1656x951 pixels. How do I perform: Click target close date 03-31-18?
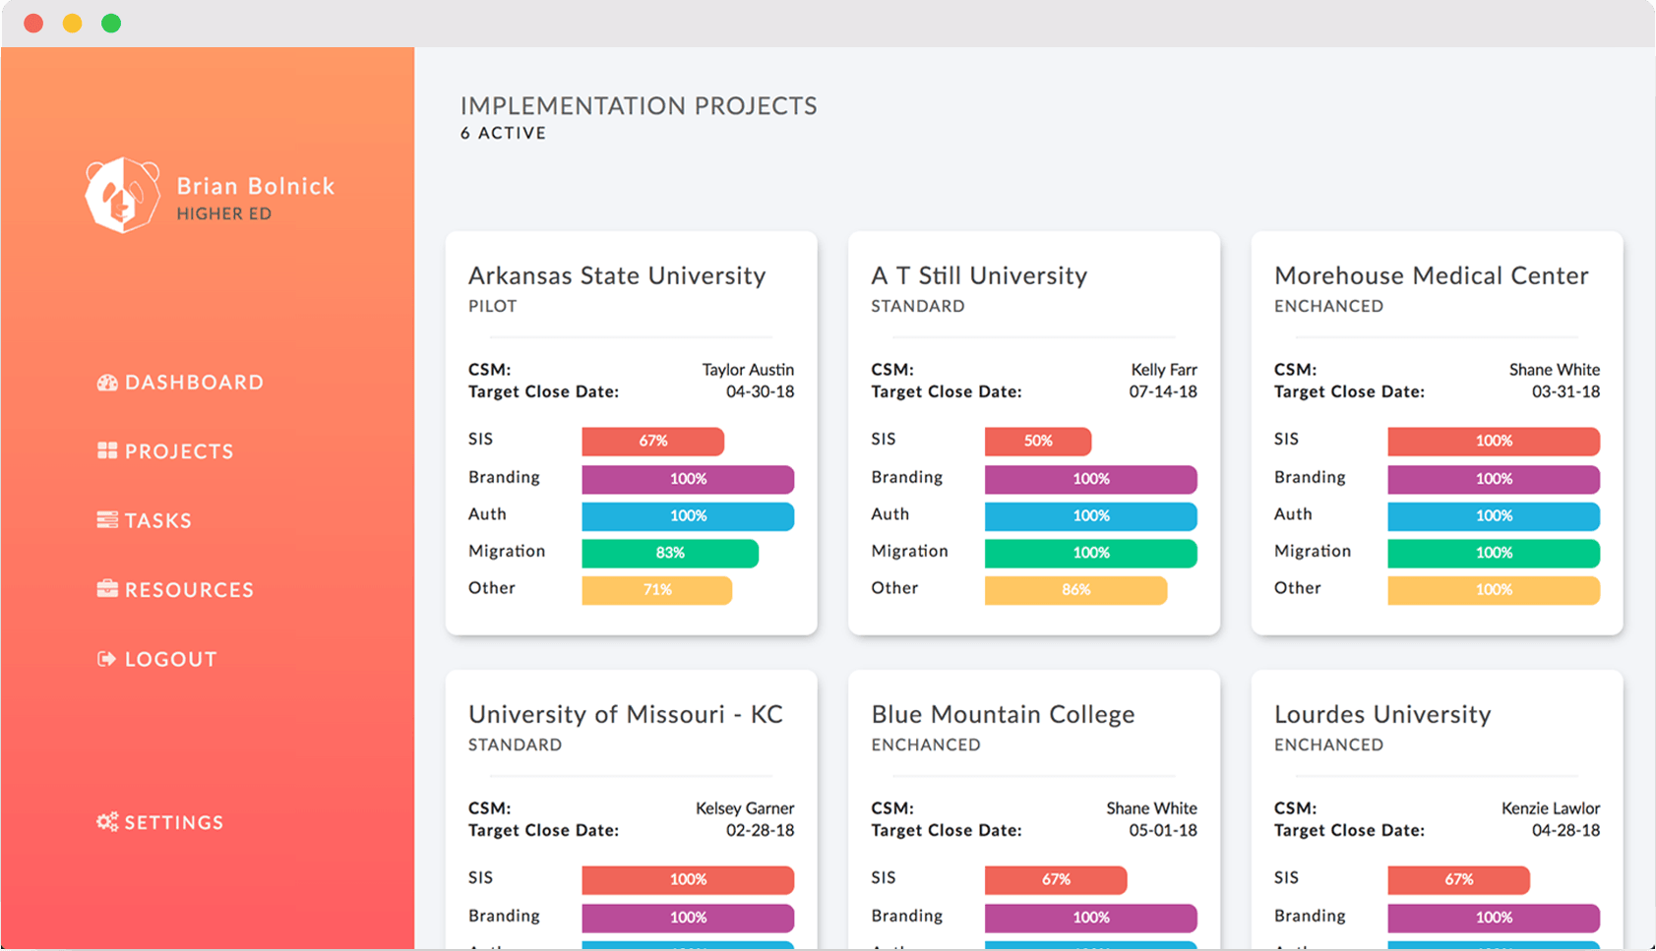point(1566,391)
